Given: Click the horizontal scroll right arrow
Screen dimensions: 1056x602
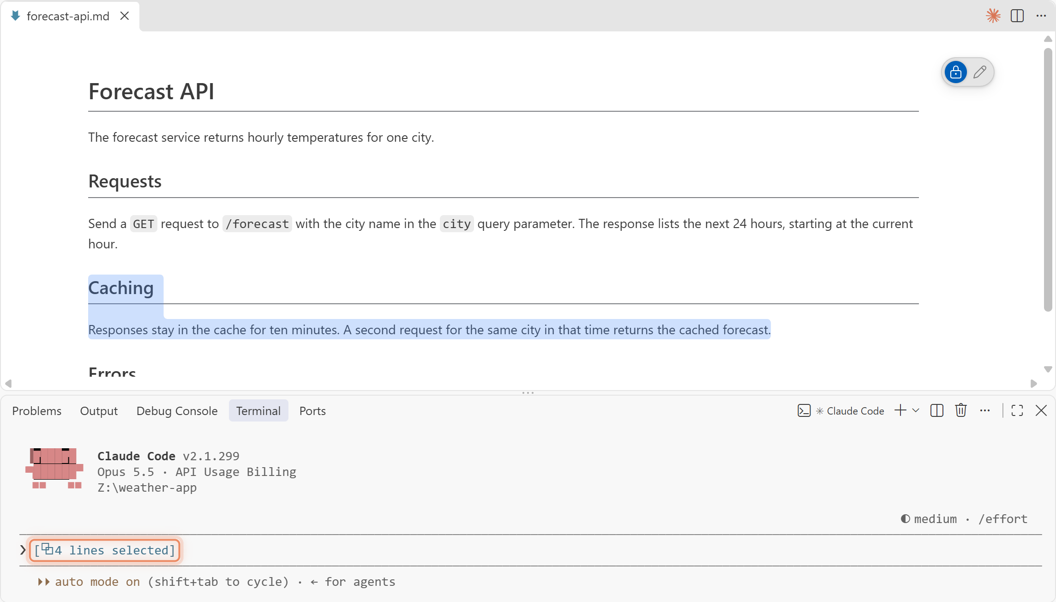Looking at the screenshot, I should [x=1034, y=384].
